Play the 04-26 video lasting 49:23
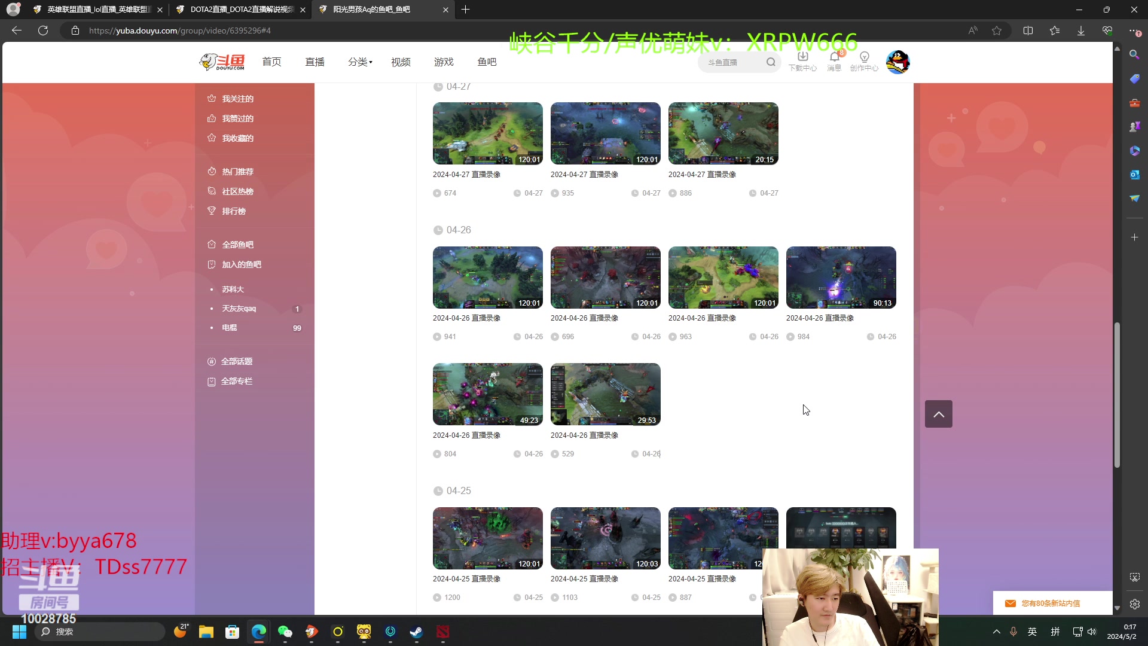 click(x=488, y=394)
